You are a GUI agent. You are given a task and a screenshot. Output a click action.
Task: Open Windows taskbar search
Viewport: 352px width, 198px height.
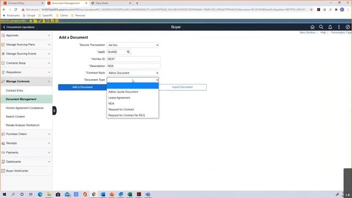point(13,194)
